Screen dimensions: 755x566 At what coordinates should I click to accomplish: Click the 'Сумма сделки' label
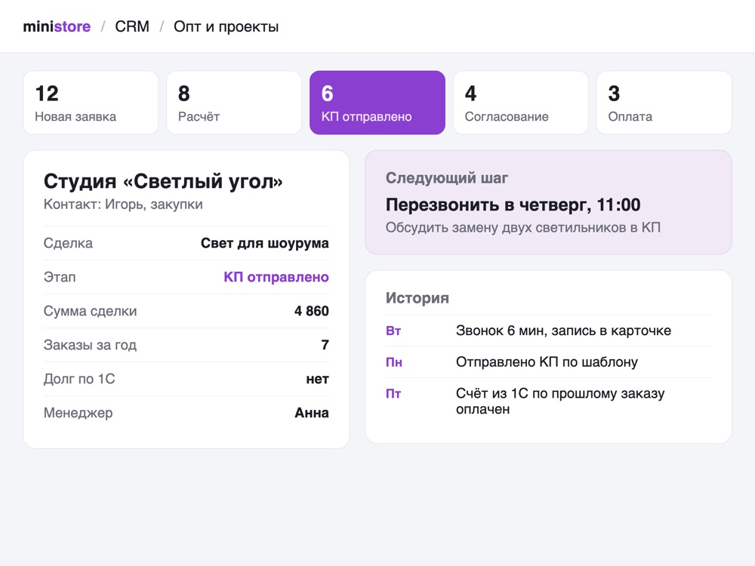[90, 311]
